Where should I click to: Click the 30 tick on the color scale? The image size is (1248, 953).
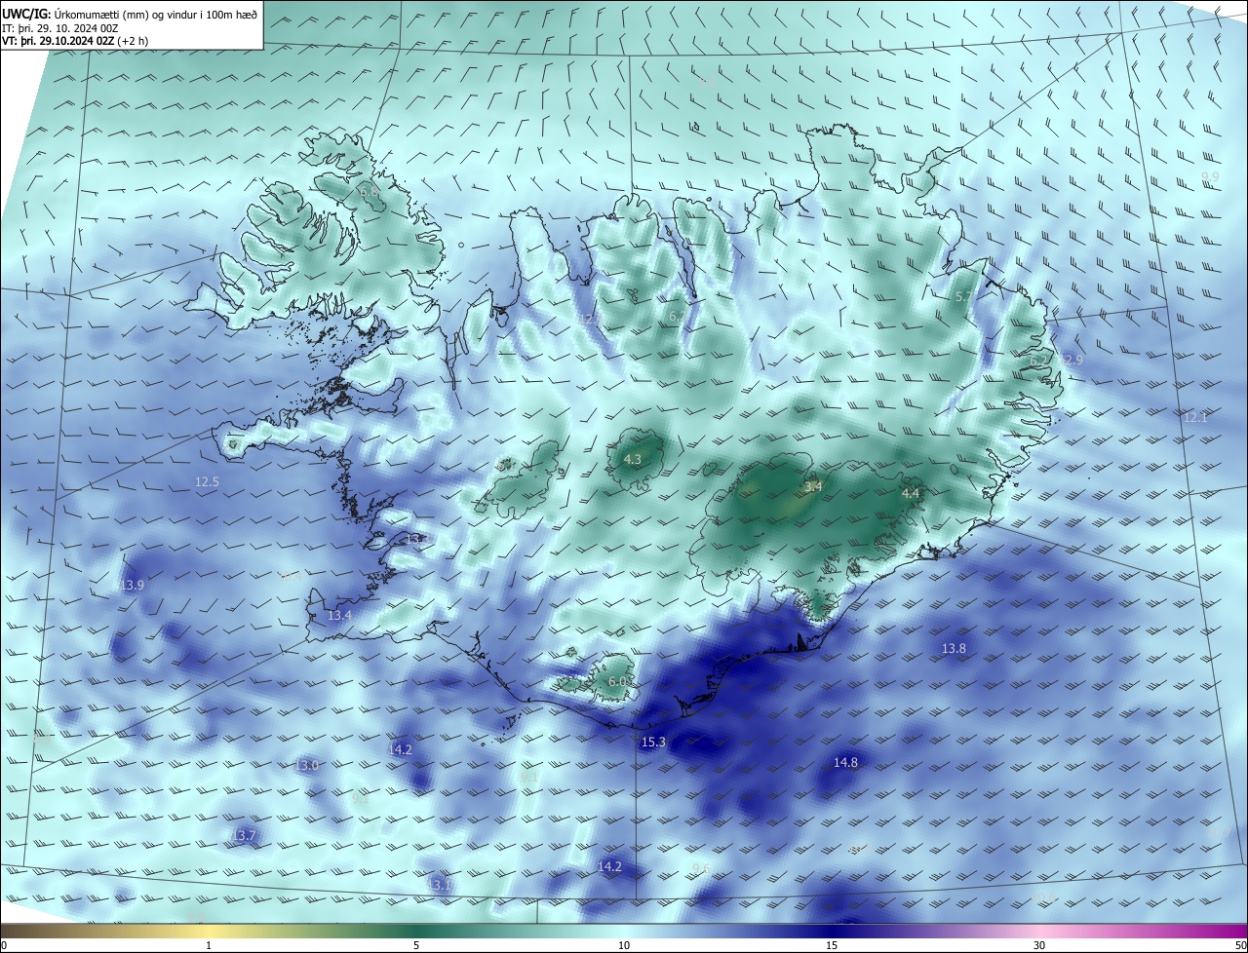1039,945
